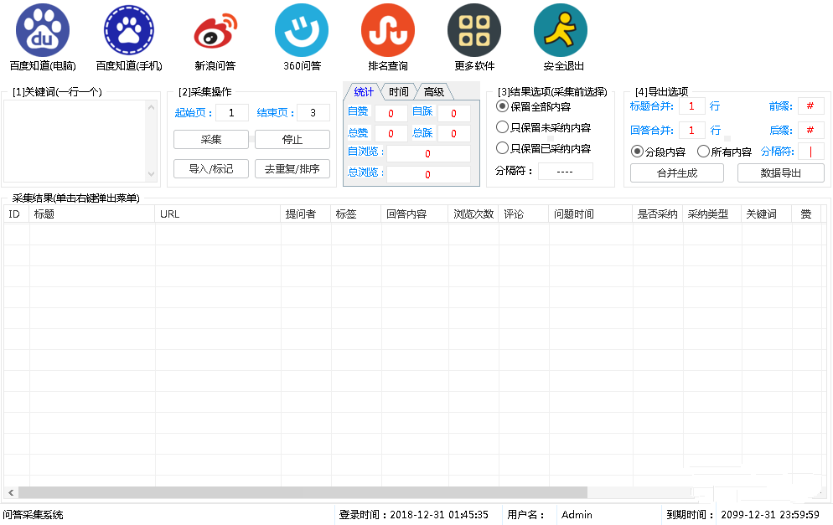This screenshot has width=833, height=525.
Task: Click the 分隔符 field in results options
Action: coord(565,172)
